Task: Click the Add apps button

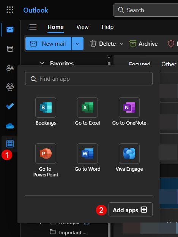Action: [131, 210]
